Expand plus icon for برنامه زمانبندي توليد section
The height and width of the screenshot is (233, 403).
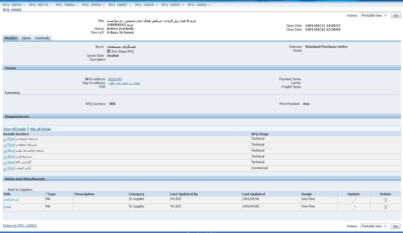pos(5,152)
